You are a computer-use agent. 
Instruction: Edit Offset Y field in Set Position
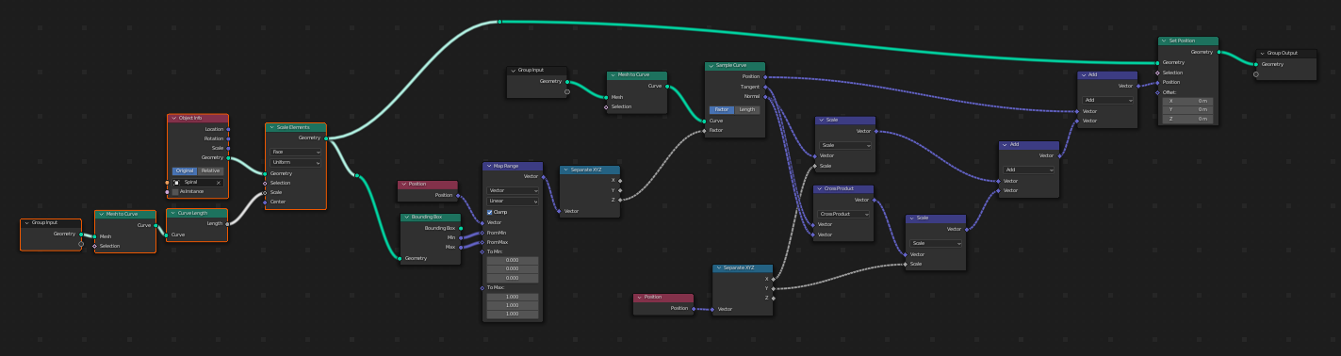click(x=1188, y=109)
